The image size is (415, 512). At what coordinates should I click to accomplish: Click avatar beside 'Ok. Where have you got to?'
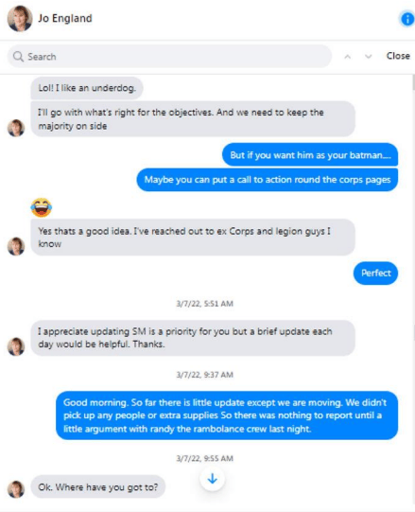pyautogui.click(x=16, y=489)
